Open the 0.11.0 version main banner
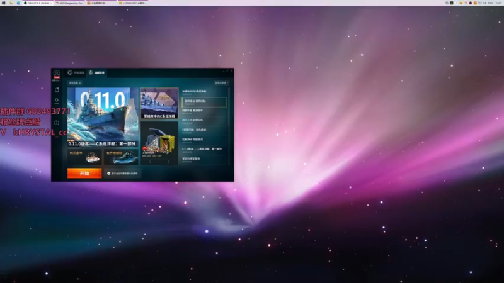Screen dimensions: 504x283 pyautogui.click(x=103, y=117)
